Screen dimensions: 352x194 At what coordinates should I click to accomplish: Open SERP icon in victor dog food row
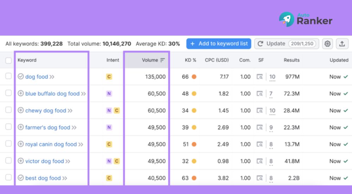pos(260,161)
